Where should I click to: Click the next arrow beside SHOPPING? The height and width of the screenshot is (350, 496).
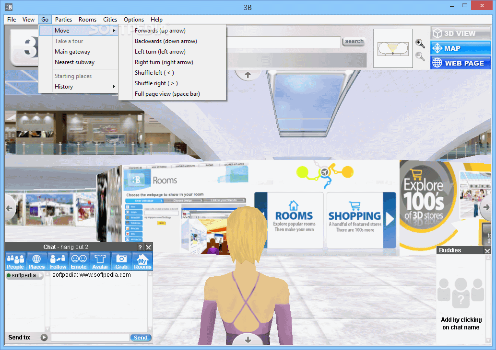[x=390, y=219]
